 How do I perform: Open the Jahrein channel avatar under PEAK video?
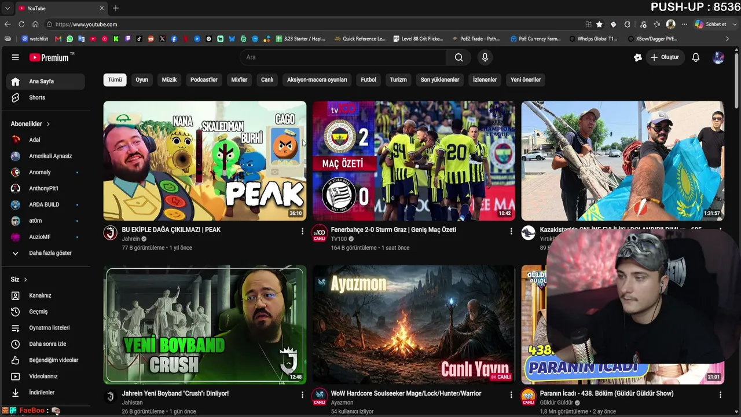coord(110,233)
